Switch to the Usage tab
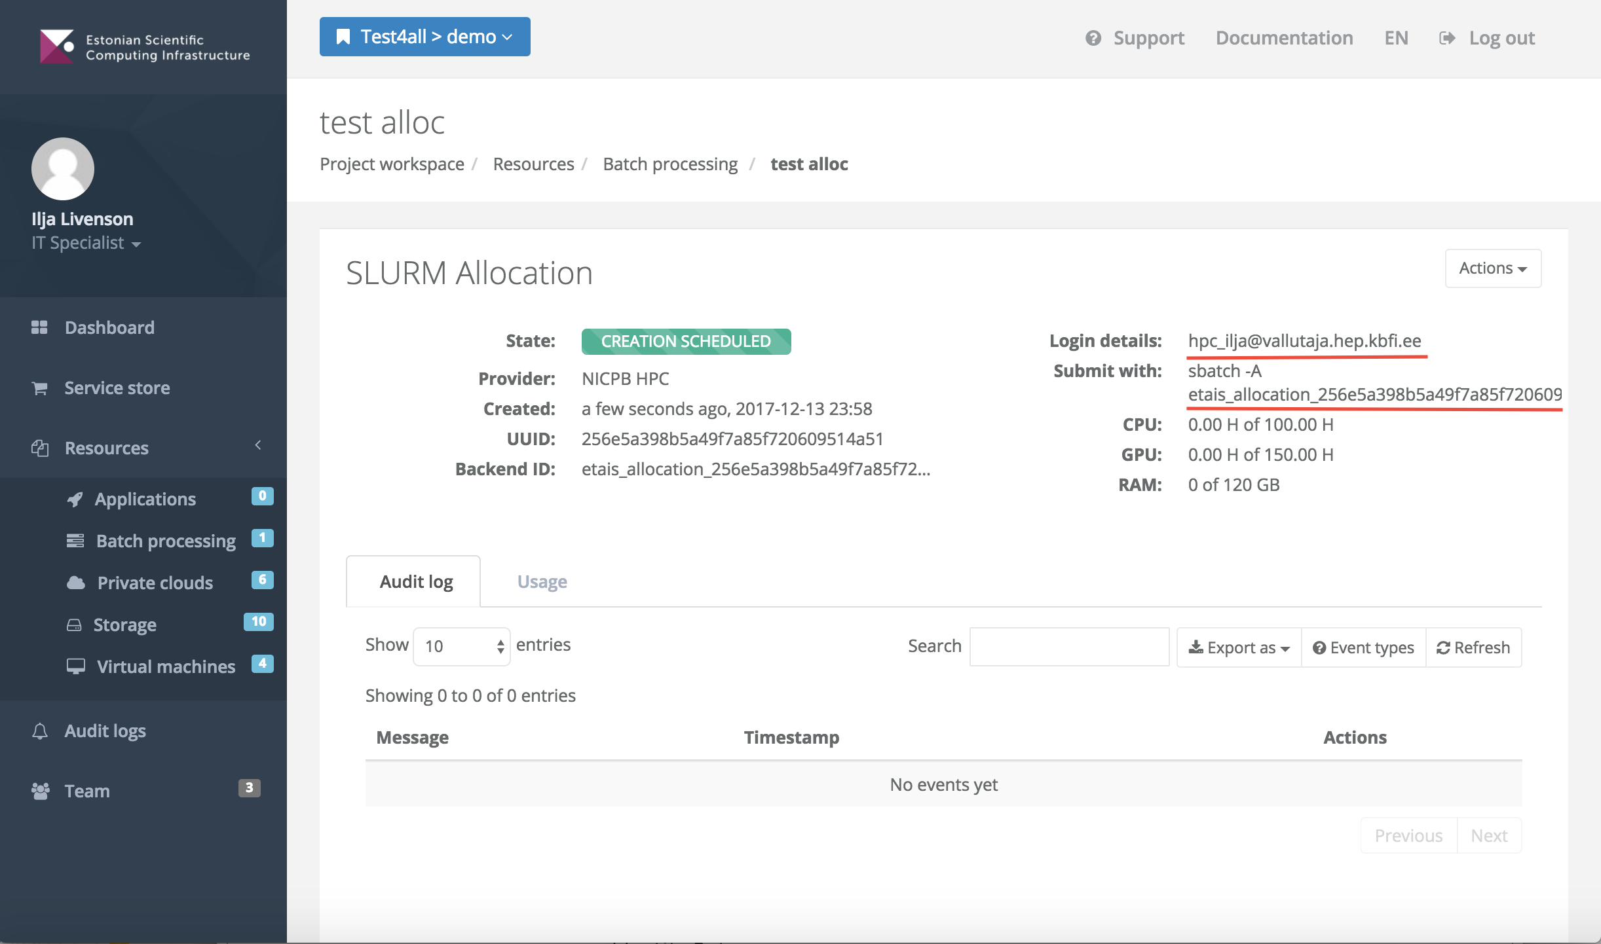Screen dimensions: 1601x944 [542, 581]
